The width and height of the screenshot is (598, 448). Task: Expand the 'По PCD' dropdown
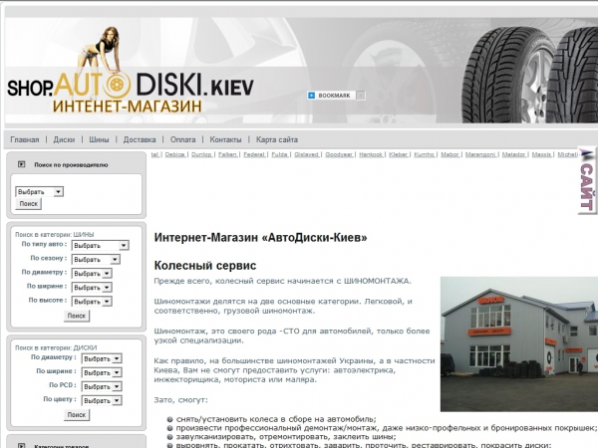click(x=102, y=386)
